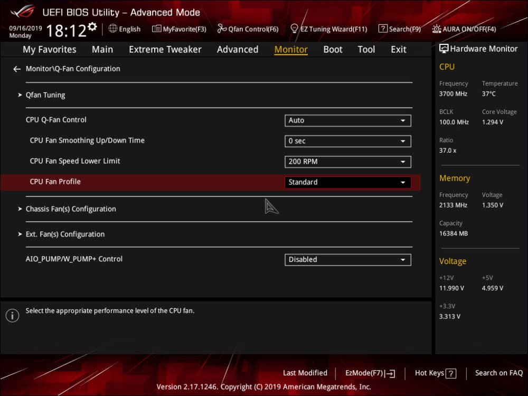The height and width of the screenshot is (396, 528).
Task: Click the globe language icon
Action: [x=113, y=29]
